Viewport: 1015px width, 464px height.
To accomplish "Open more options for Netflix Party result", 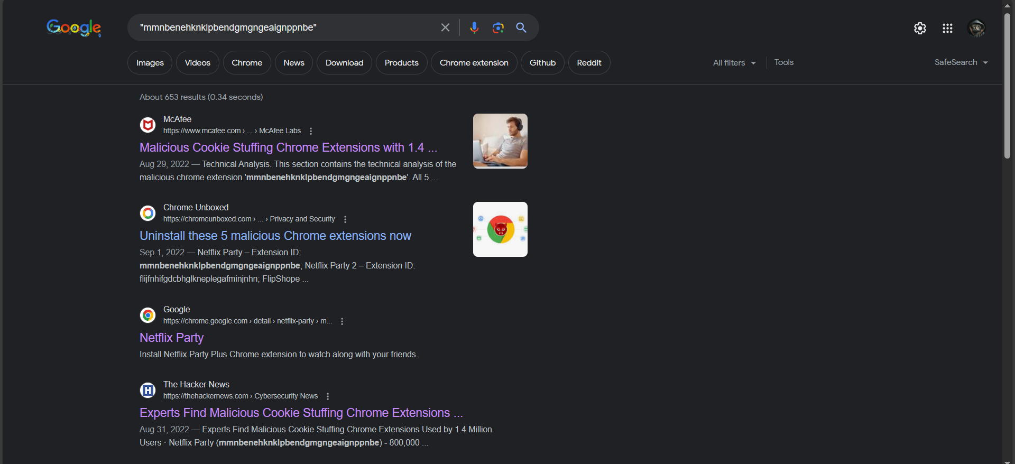I will [x=342, y=321].
